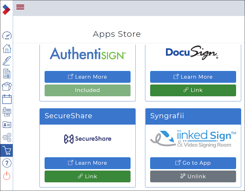Image resolution: width=245 pixels, height=191 pixels.
Task: Select the shopping cart Apps Store icon
Action: [x=7, y=150]
